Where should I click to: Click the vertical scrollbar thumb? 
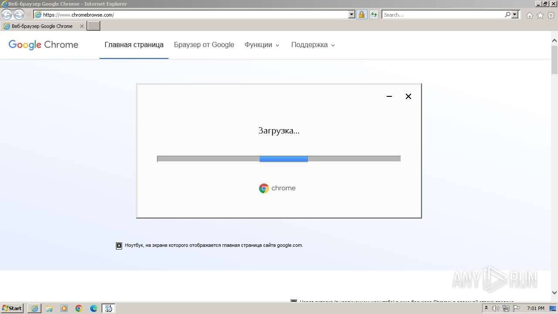[555, 60]
